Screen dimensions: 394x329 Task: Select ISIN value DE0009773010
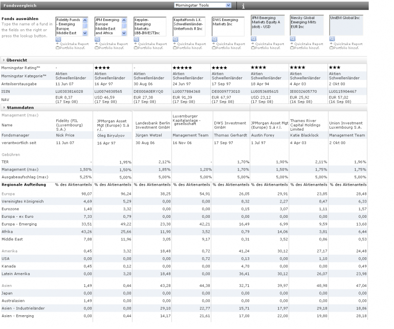coord(226,92)
